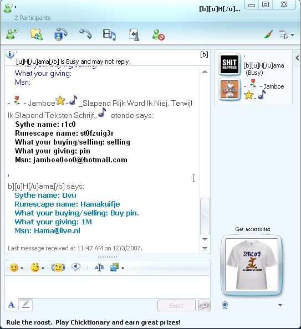Click the conversation scroll up arrow
Viewport: 301px width, 329px height.
[x=205, y=72]
